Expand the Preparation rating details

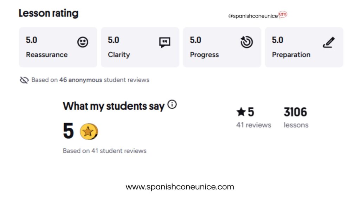coord(304,47)
